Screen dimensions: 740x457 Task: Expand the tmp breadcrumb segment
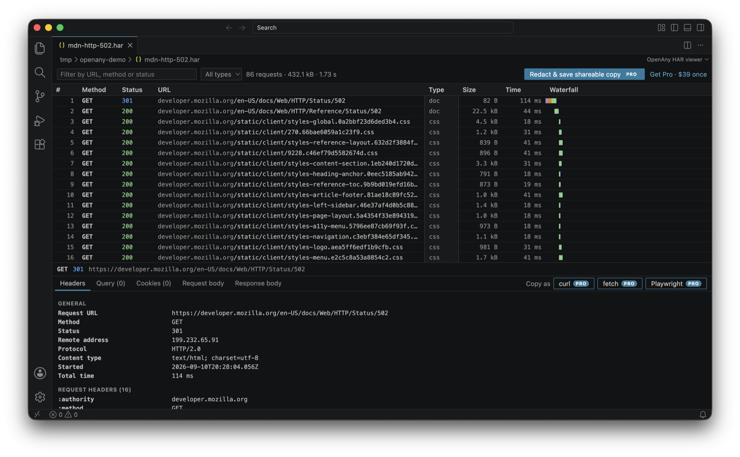click(66, 60)
